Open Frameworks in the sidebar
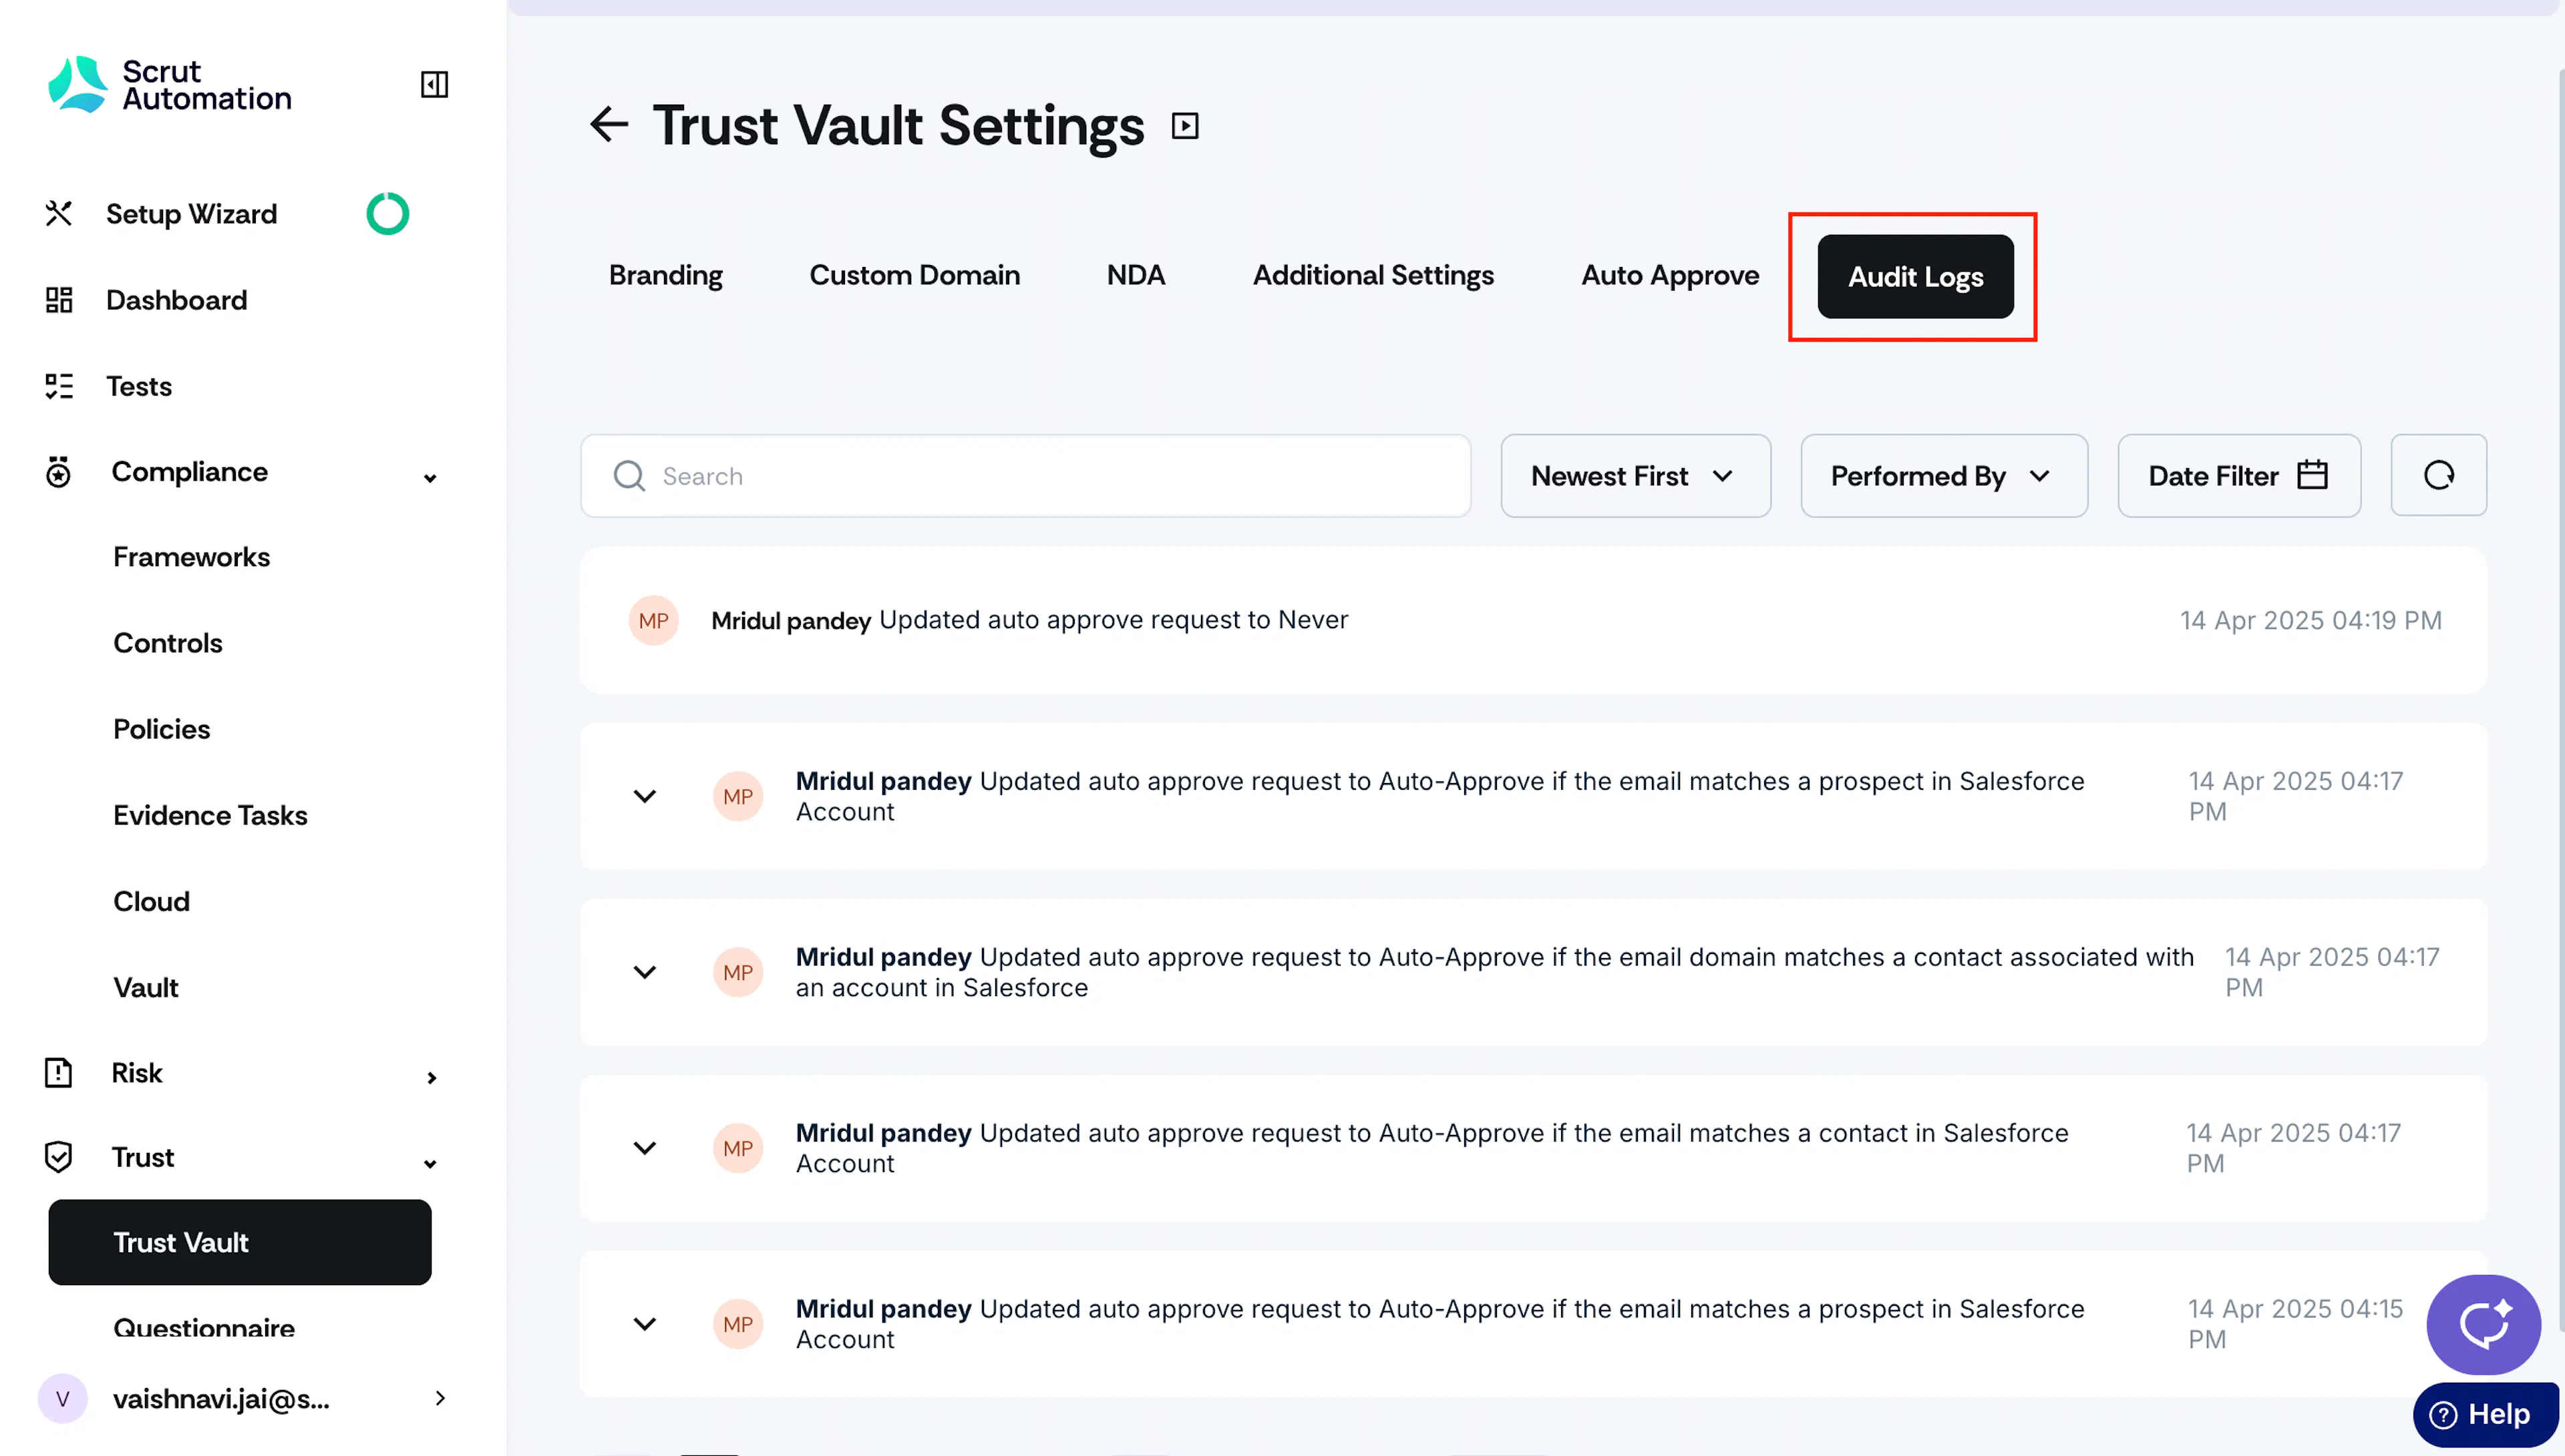Image resolution: width=2565 pixels, height=1456 pixels. 191,557
